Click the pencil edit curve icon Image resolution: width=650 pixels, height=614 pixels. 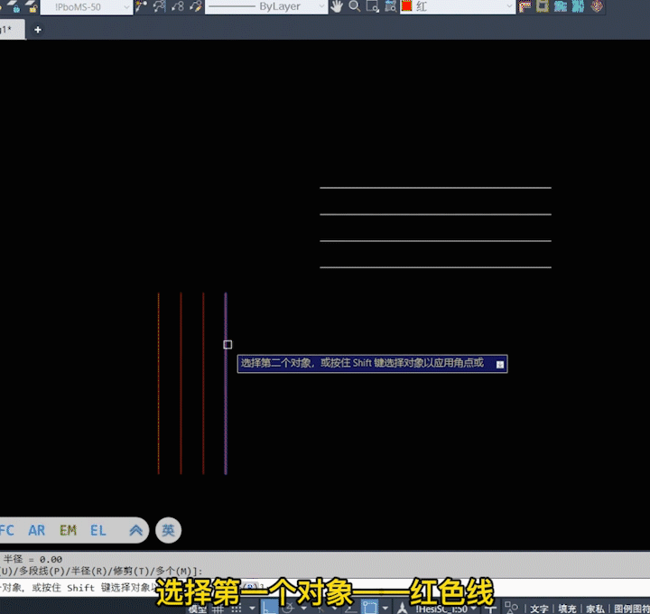click(195, 6)
